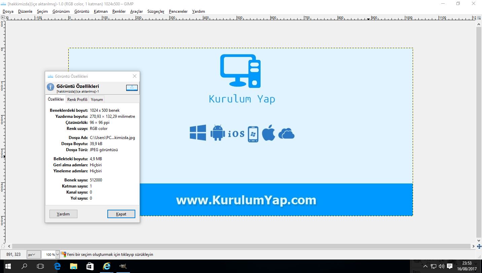The height and width of the screenshot is (273, 482).
Task: Open the Seçim menu
Action: [x=42, y=11]
